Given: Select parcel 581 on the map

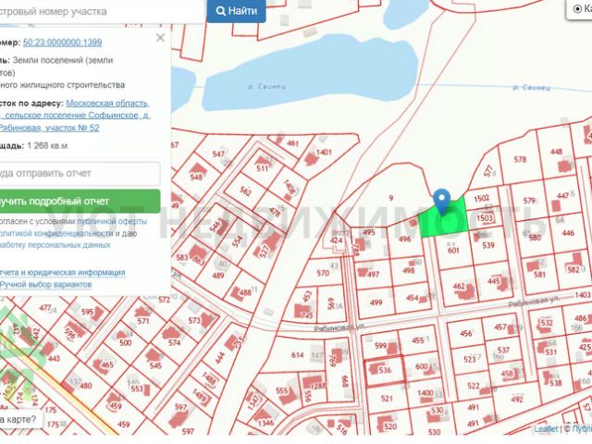Looking at the screenshot, I should [x=539, y=275].
